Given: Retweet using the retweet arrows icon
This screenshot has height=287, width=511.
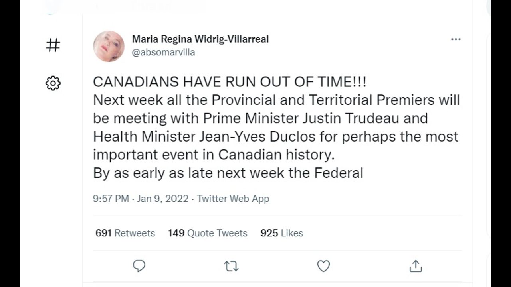Looking at the screenshot, I should point(231,266).
